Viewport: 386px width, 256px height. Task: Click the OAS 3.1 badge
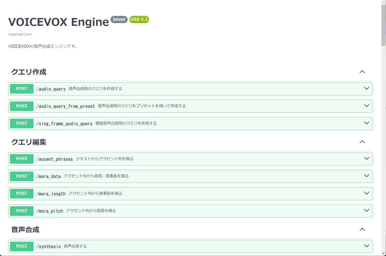click(139, 19)
